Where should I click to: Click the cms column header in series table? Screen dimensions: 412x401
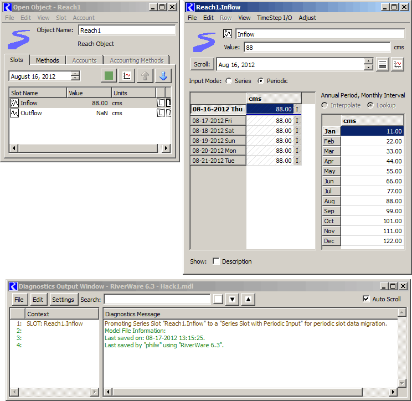274,99
